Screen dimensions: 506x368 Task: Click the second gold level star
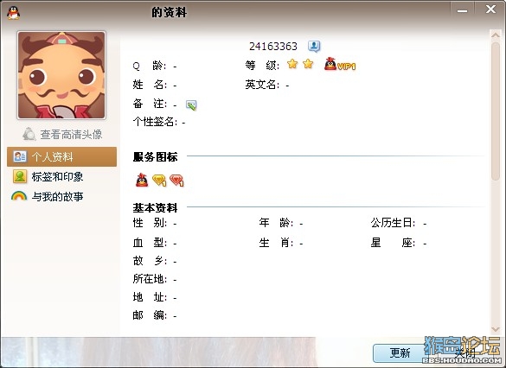(x=308, y=64)
